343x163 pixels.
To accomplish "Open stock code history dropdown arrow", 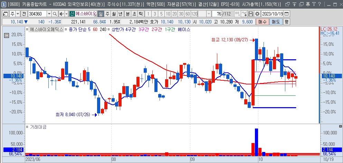I will click(x=49, y=14).
